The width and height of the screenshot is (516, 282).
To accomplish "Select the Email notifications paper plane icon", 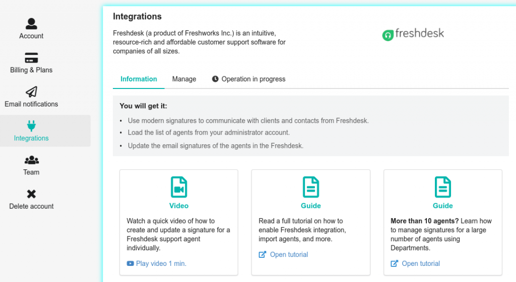I will (x=31, y=92).
